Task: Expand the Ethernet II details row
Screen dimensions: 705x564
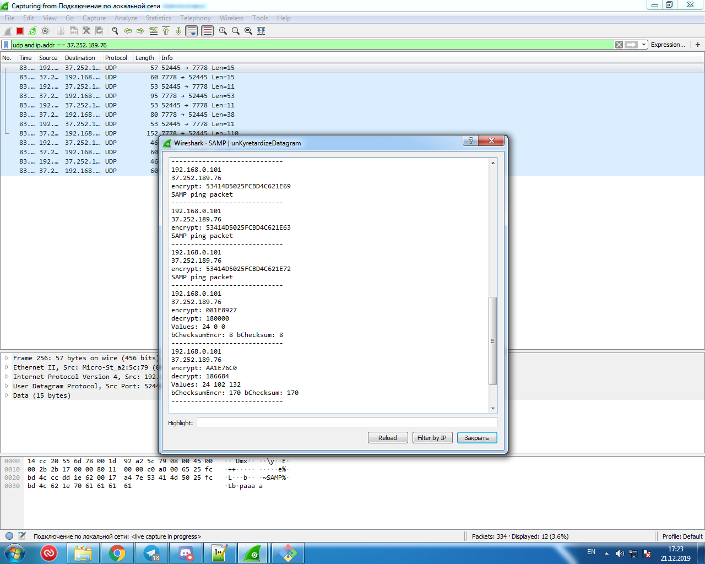Action: coord(7,367)
